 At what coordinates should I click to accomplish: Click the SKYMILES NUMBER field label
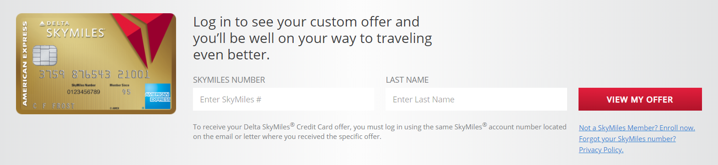coord(229,80)
